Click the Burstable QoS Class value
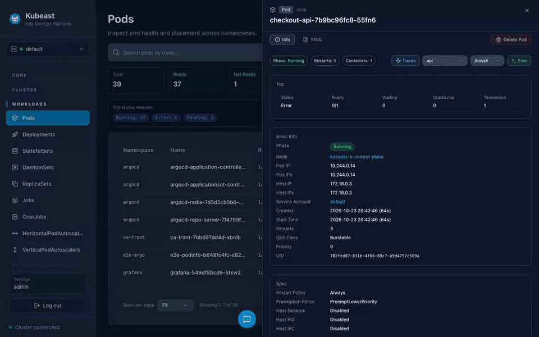 point(340,238)
